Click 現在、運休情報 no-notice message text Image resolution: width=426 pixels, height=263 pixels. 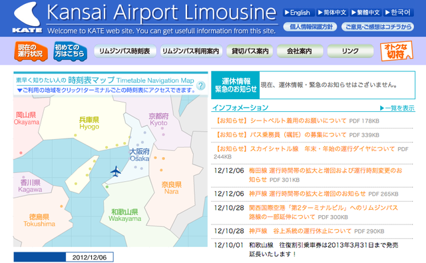click(x=329, y=85)
